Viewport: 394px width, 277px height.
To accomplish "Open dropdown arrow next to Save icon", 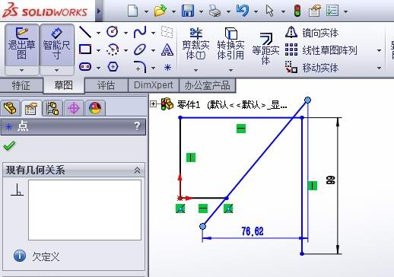I will coord(201,11).
